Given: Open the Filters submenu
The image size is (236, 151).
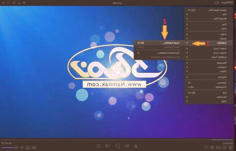Looking at the screenshot, I should pyautogui.click(x=208, y=71).
